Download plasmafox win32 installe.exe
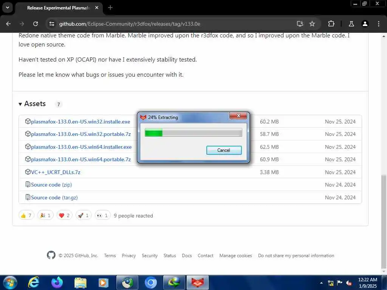 80,122
